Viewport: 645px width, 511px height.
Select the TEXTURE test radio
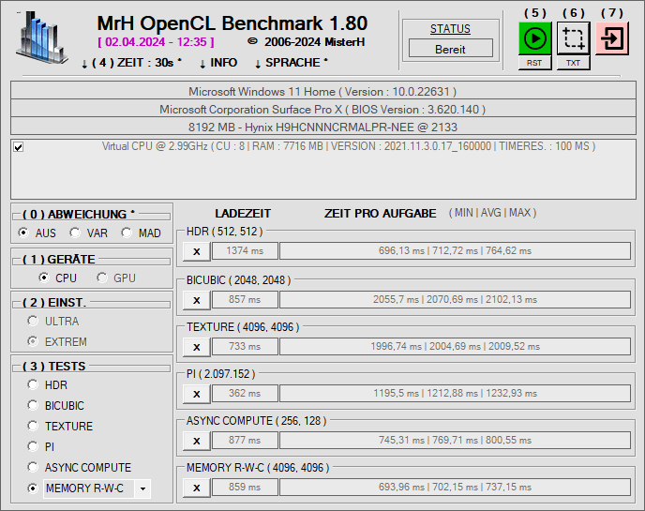tap(60, 426)
